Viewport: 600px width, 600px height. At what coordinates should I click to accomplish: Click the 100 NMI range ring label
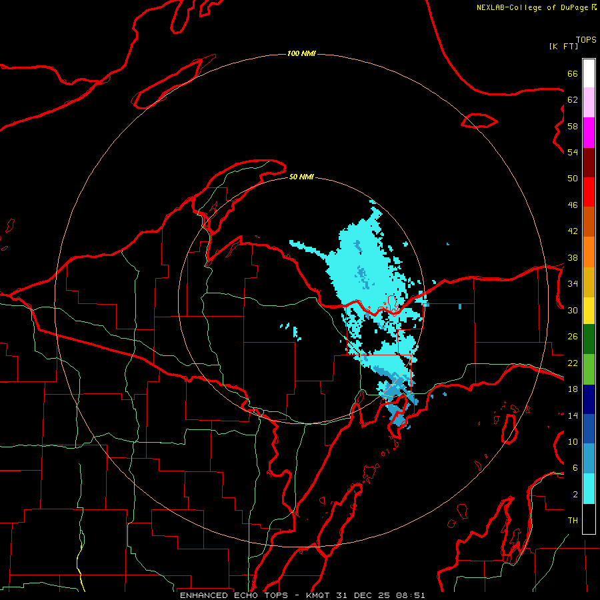pos(301,53)
